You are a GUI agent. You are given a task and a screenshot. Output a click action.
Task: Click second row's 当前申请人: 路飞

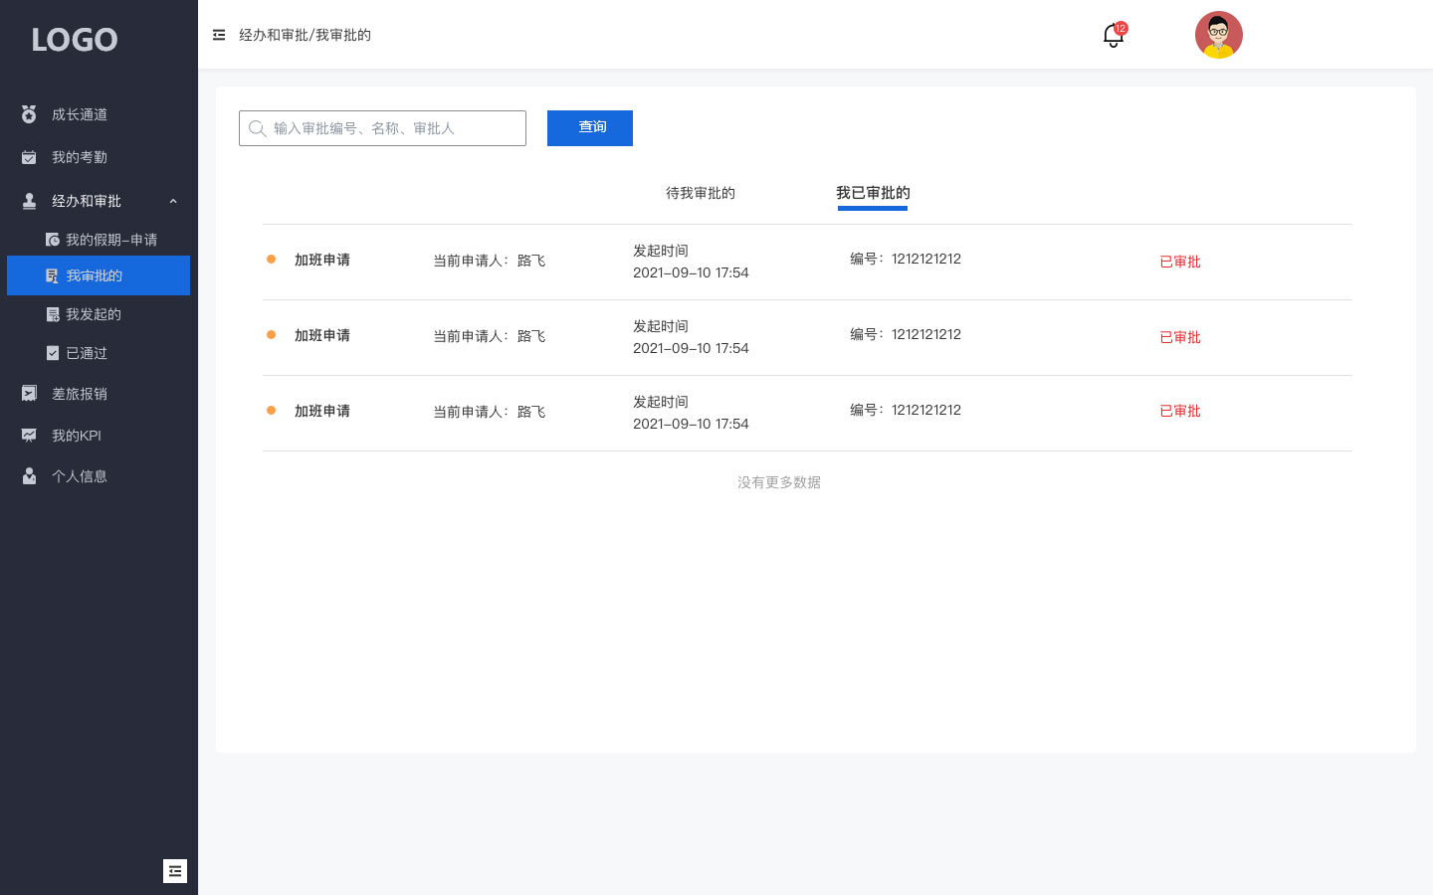[x=489, y=336]
